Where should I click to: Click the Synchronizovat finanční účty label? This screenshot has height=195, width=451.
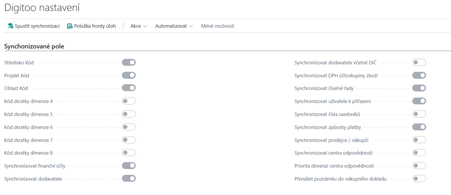[35, 166]
